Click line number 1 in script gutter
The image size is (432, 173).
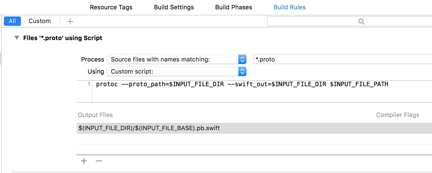pyautogui.click(x=89, y=84)
